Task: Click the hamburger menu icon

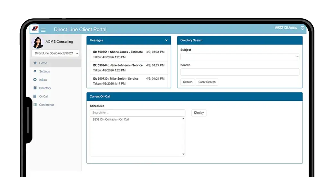Action: pyautogui.click(x=43, y=30)
